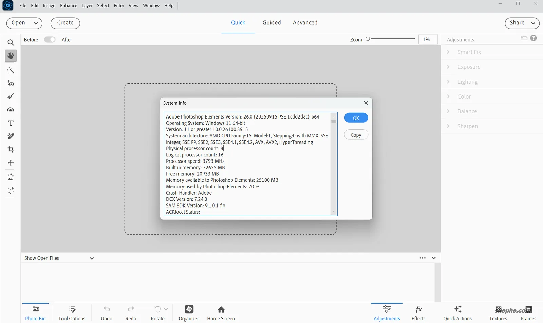Screen dimensions: 543x323
Task: Toggle the Before/After switch
Action: (x=50, y=39)
